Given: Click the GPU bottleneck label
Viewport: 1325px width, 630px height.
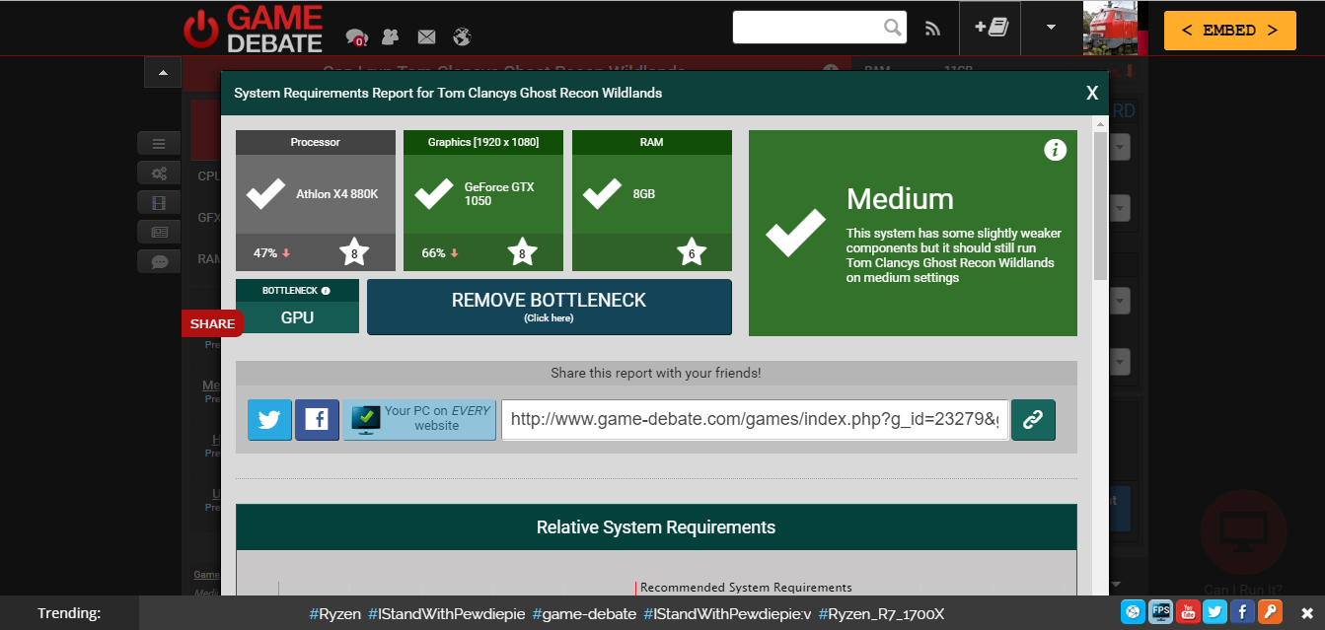Looking at the screenshot, I should coord(297,317).
